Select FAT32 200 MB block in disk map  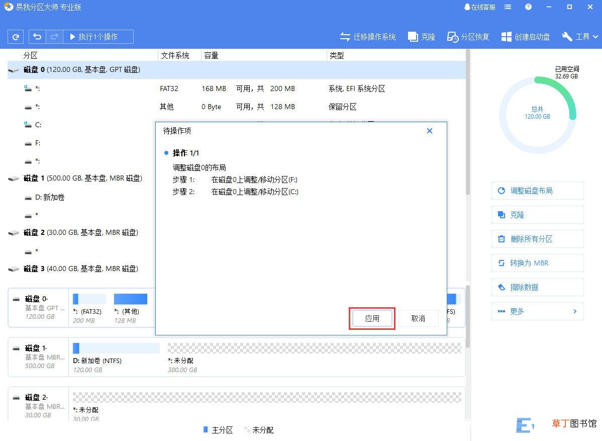point(89,308)
